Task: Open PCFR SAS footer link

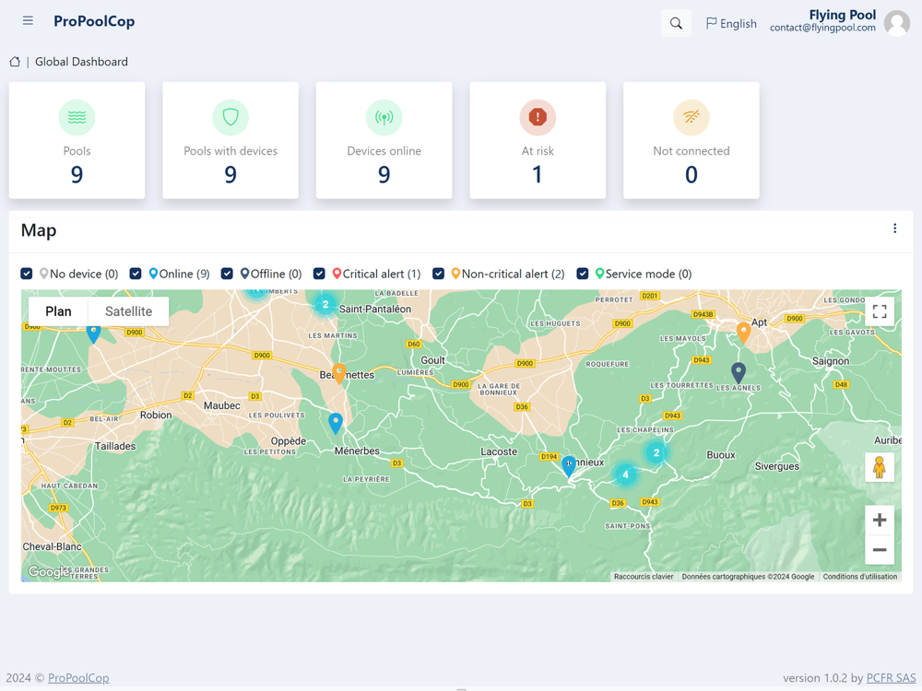Action: point(891,677)
